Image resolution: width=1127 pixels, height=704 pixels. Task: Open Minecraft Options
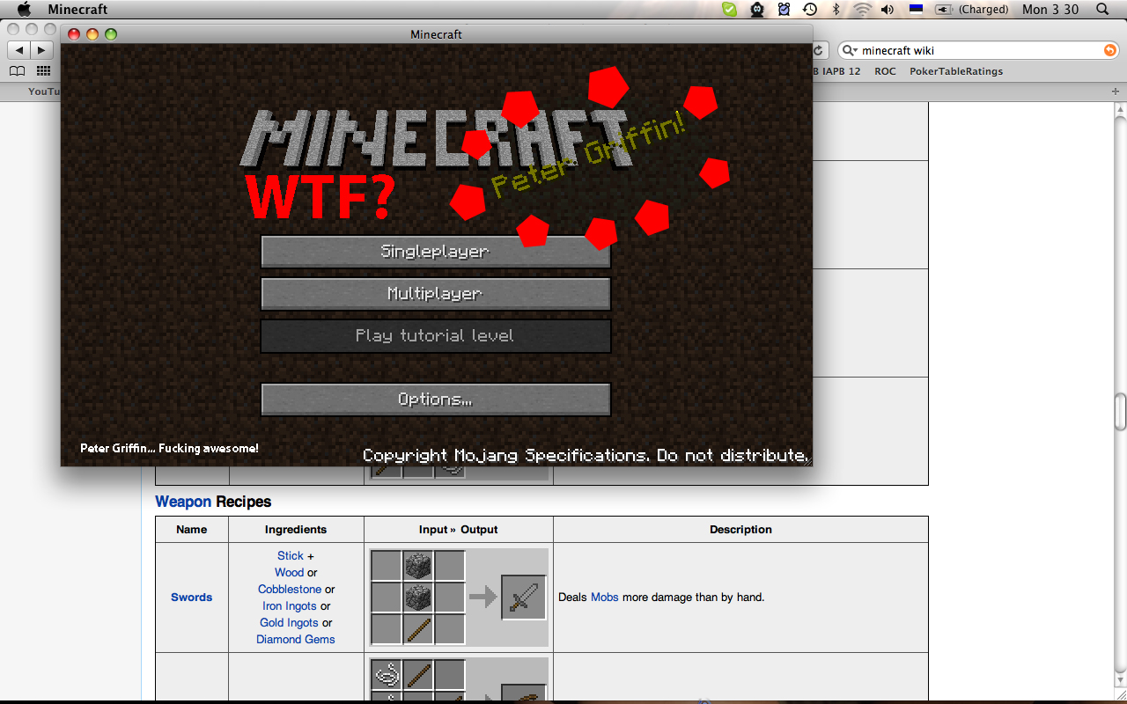(436, 400)
